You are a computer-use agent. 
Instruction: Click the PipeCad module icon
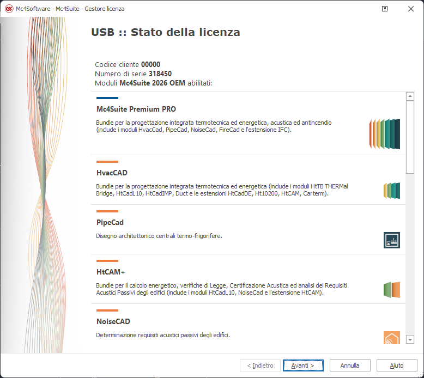click(x=391, y=240)
